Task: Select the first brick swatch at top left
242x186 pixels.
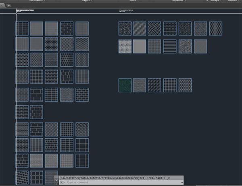Action: click(22, 28)
